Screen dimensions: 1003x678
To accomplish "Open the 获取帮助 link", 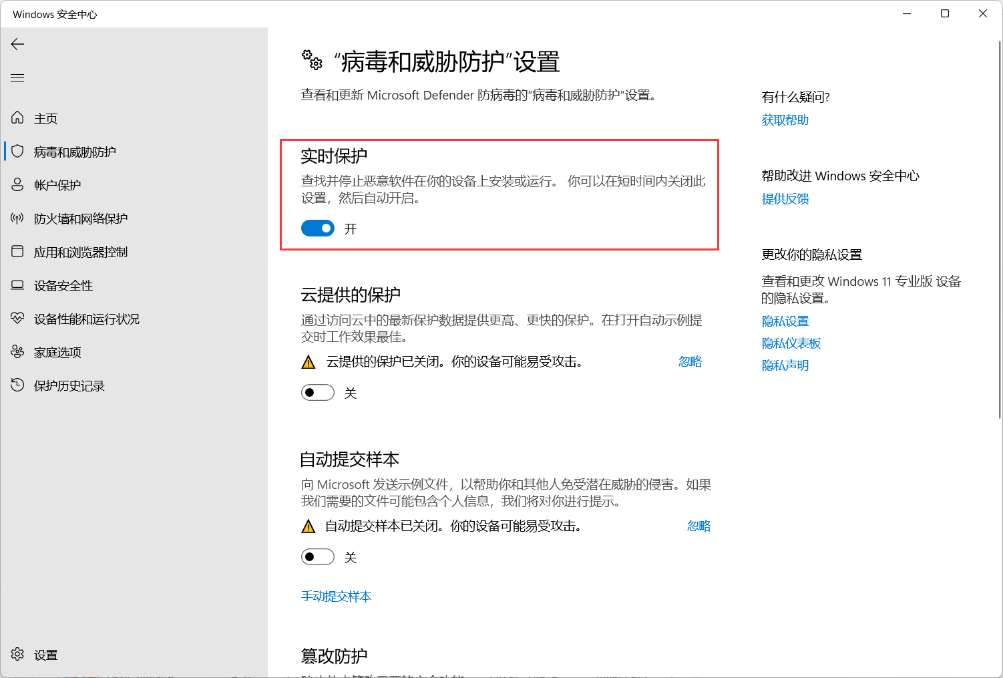I will pos(785,120).
